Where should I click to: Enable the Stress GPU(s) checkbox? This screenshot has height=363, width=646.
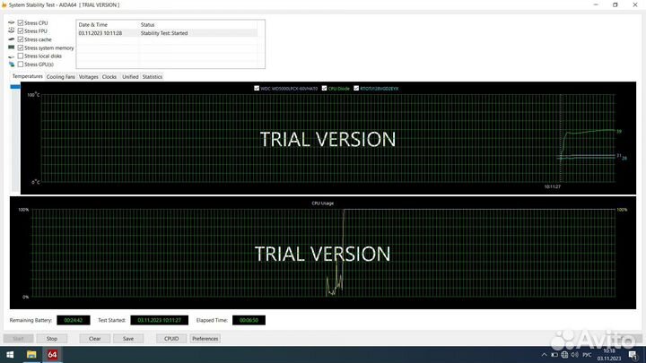point(20,65)
